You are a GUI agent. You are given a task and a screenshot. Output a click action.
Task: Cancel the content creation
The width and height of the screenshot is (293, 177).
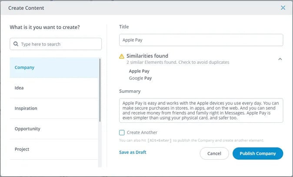214,154
